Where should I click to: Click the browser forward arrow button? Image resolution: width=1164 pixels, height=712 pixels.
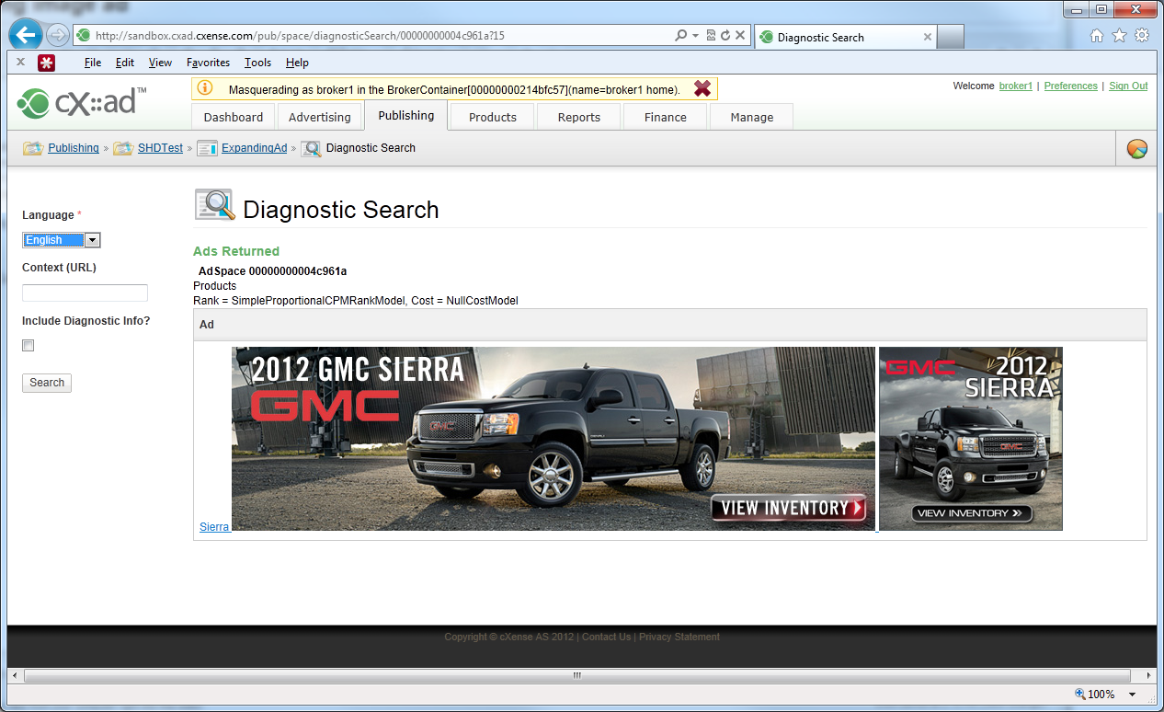58,36
